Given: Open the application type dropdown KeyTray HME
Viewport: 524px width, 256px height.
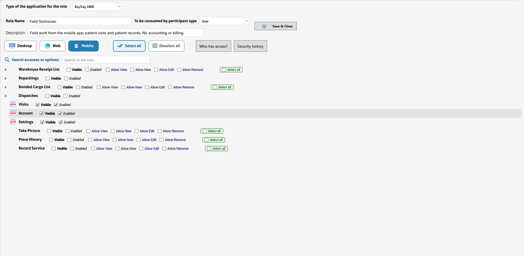Looking at the screenshot, I should pyautogui.click(x=120, y=7).
